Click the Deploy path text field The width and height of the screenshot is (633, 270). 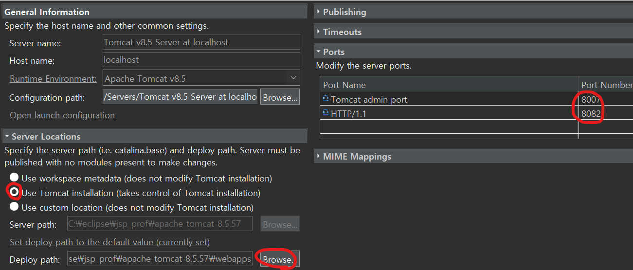(x=160, y=259)
